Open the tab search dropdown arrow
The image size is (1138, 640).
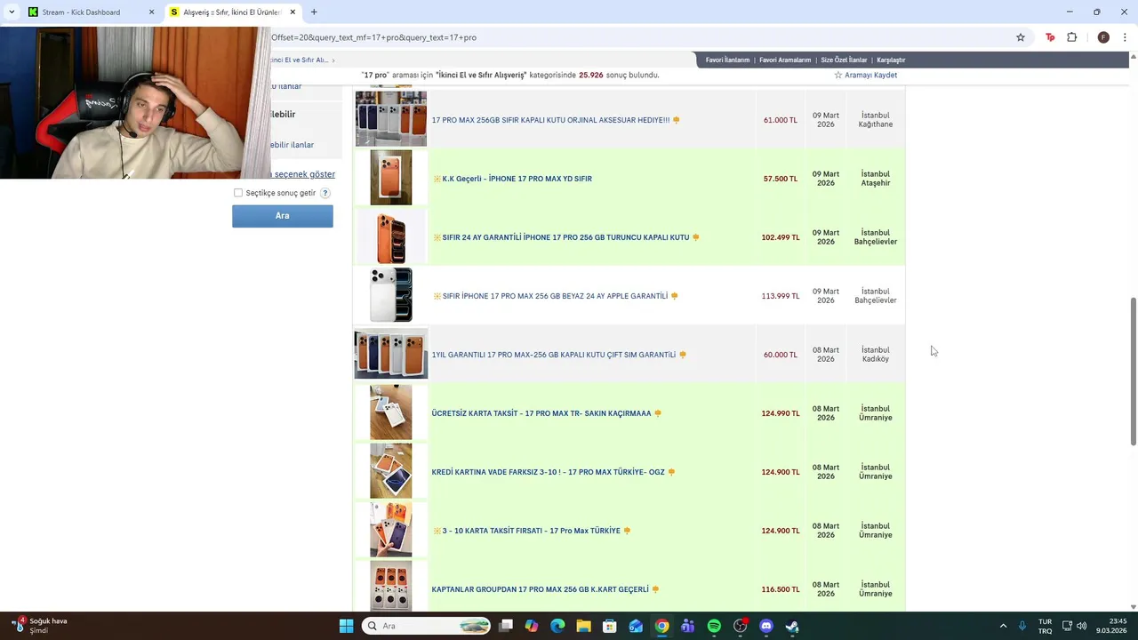pos(12,12)
